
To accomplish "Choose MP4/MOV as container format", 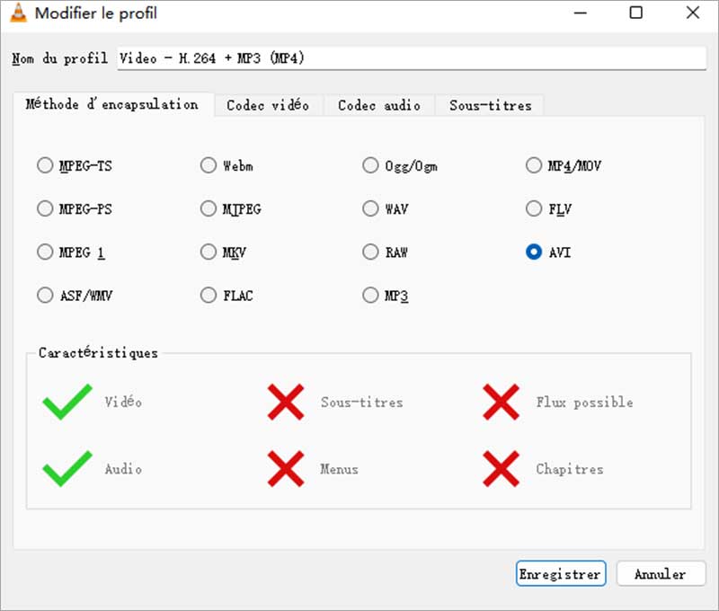I will tap(533, 165).
